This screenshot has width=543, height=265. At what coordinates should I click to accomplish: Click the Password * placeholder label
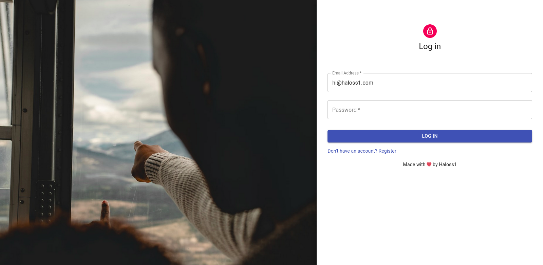346,110
